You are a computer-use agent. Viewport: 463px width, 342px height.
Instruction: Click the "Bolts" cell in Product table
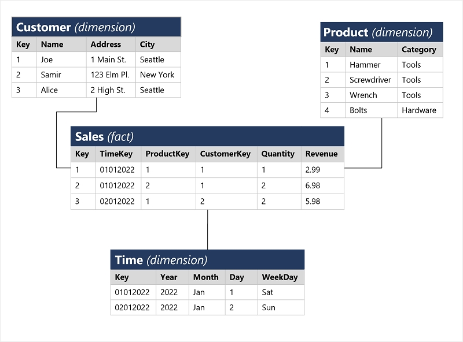point(358,110)
